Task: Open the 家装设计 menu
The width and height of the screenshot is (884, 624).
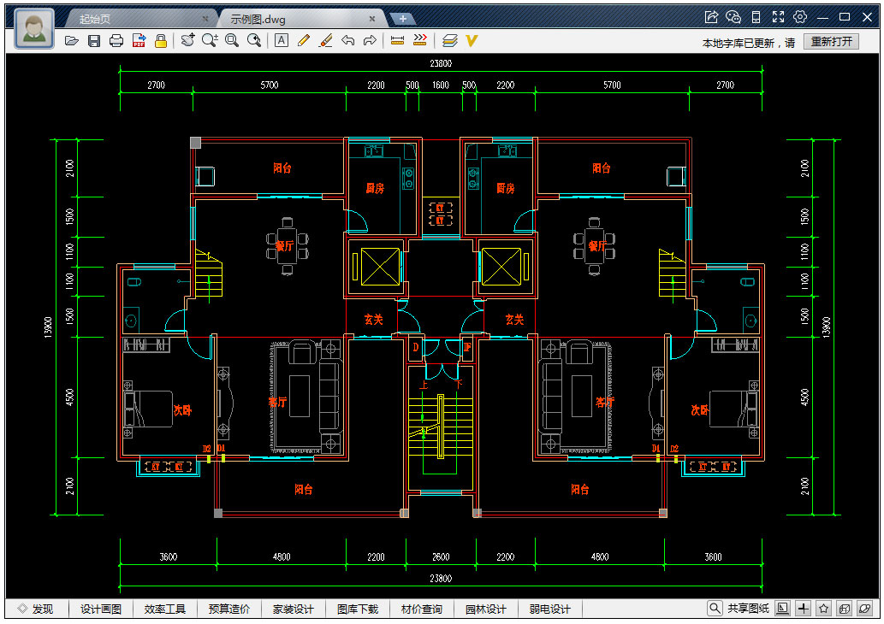Action: click(x=294, y=609)
